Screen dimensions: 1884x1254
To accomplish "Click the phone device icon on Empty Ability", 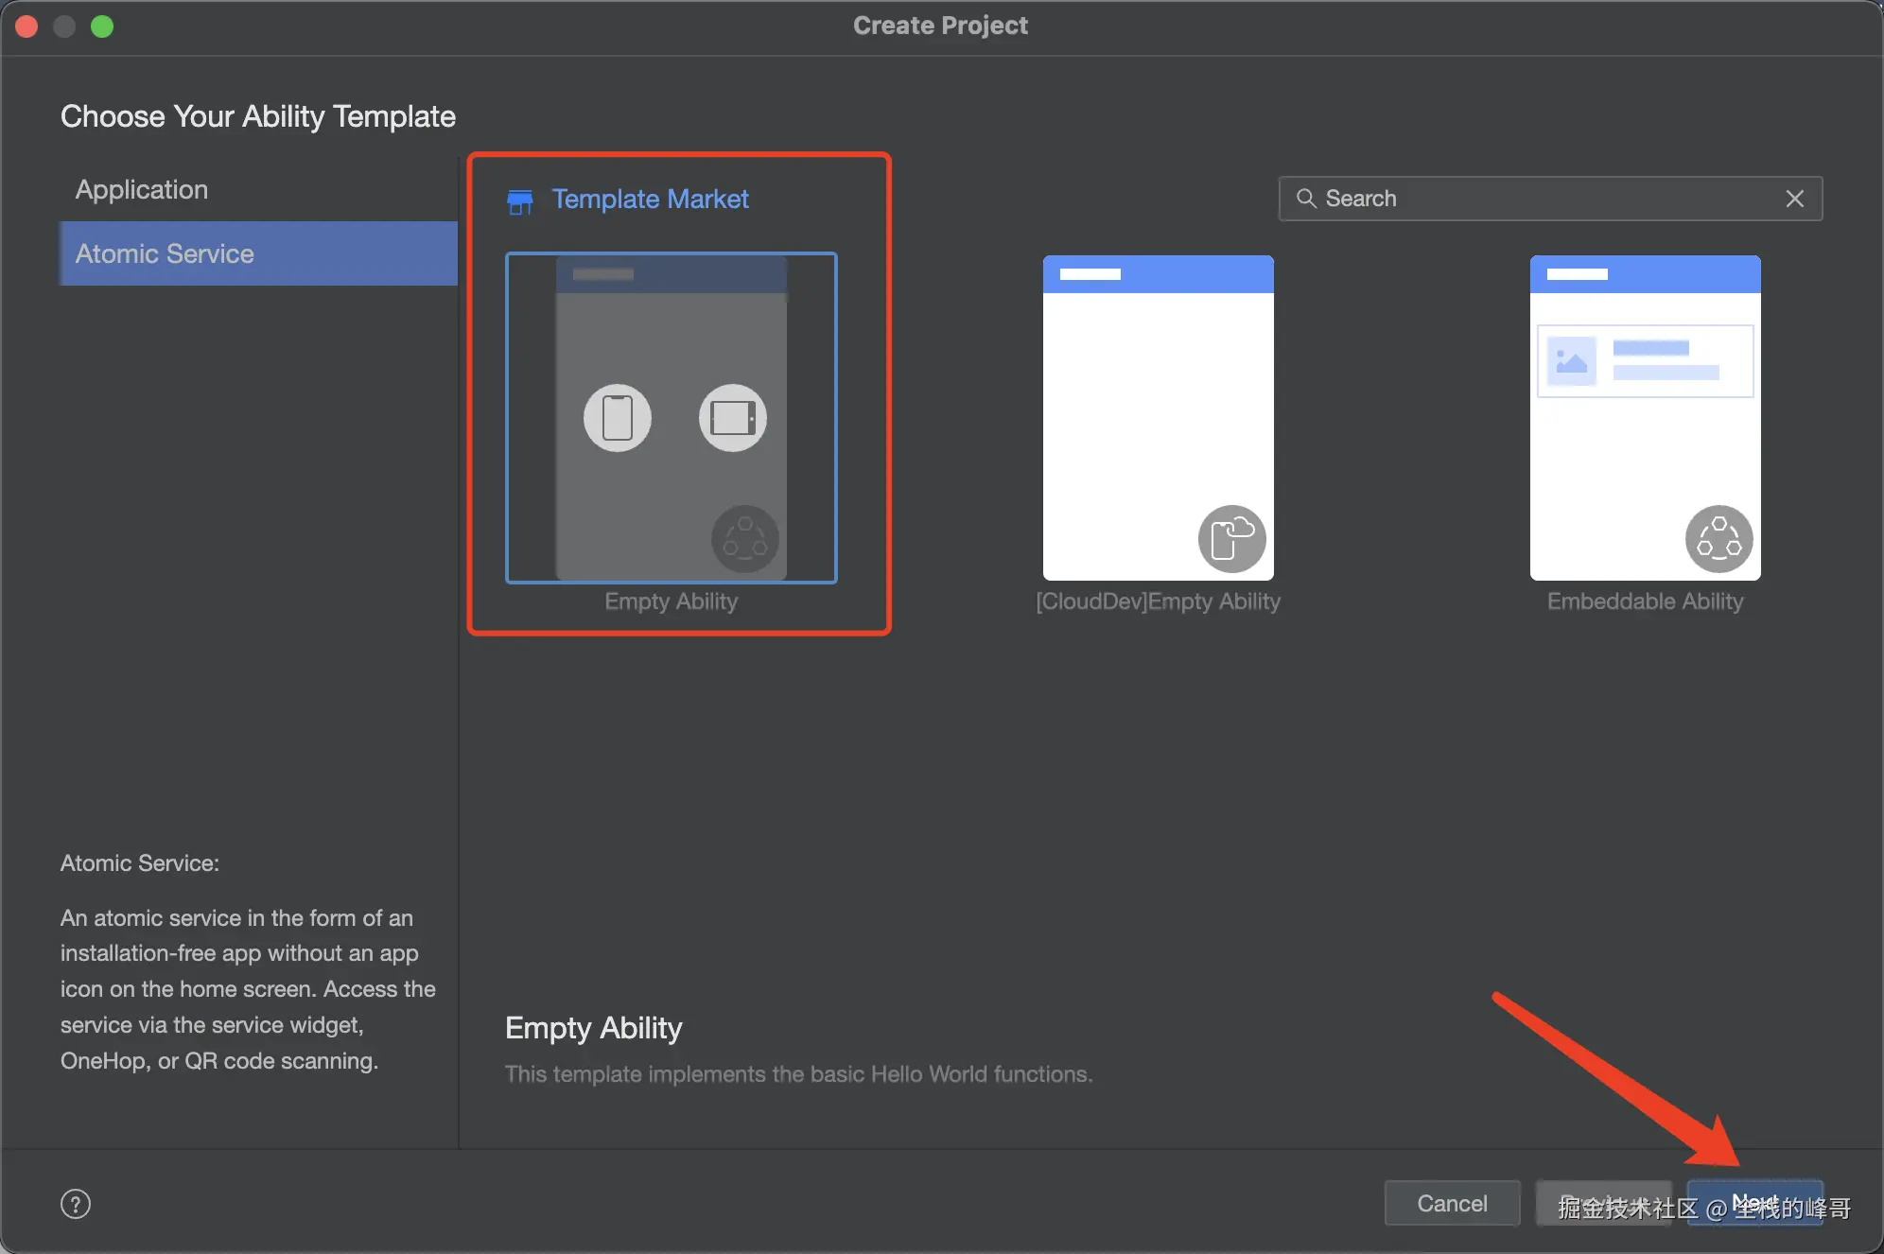I will 618,418.
